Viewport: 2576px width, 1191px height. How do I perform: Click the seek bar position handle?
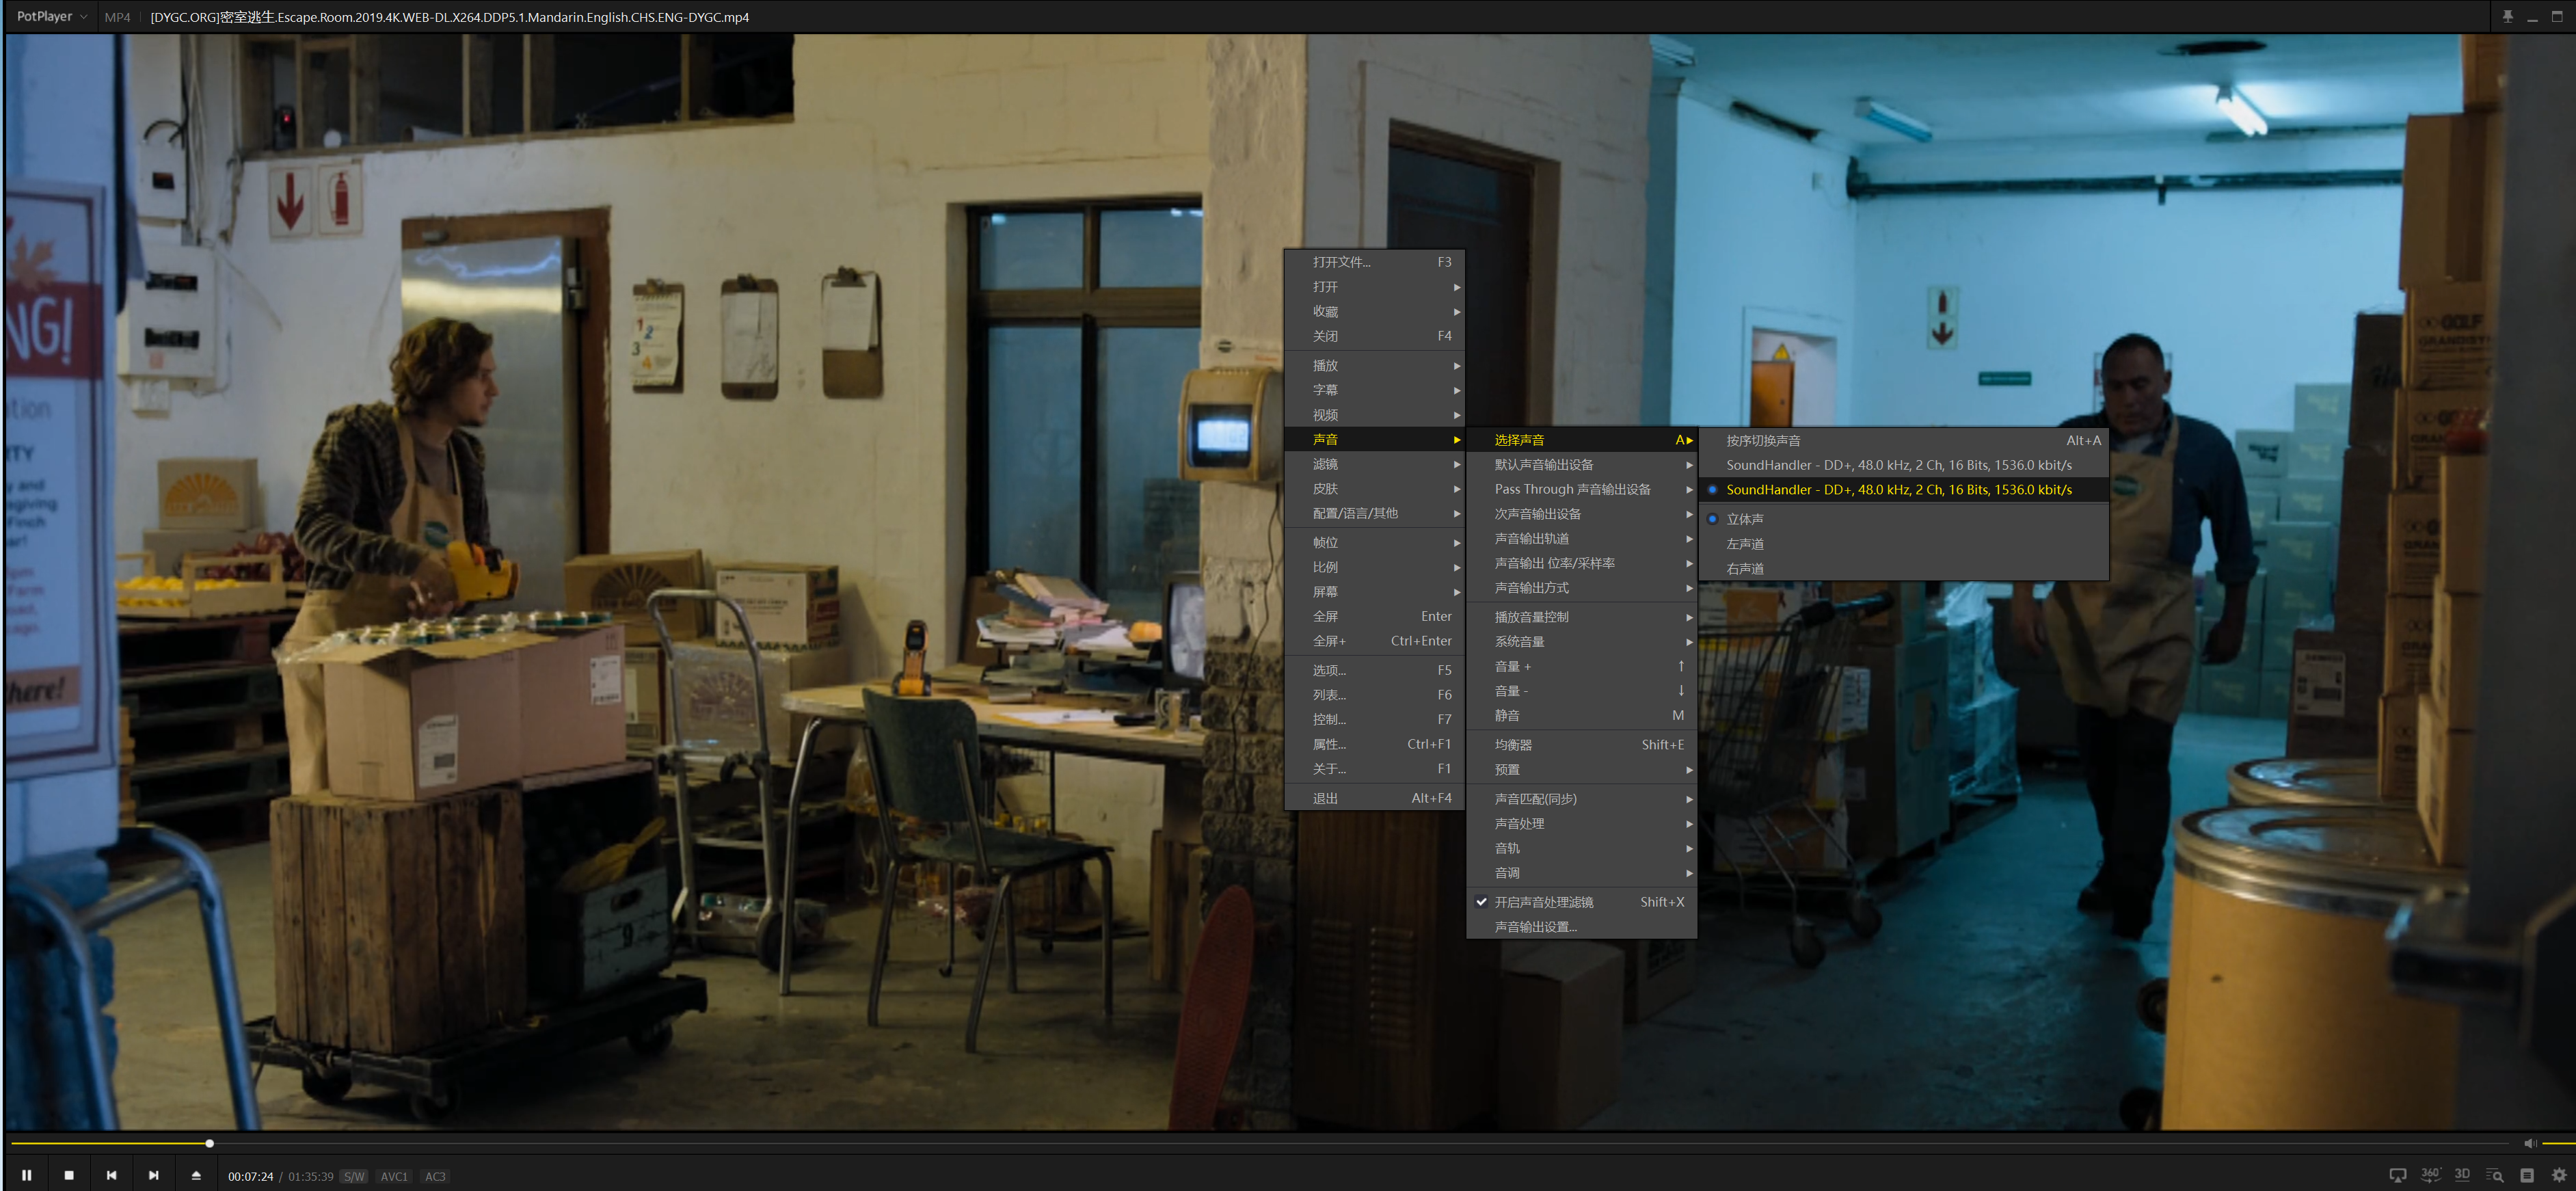point(209,1143)
